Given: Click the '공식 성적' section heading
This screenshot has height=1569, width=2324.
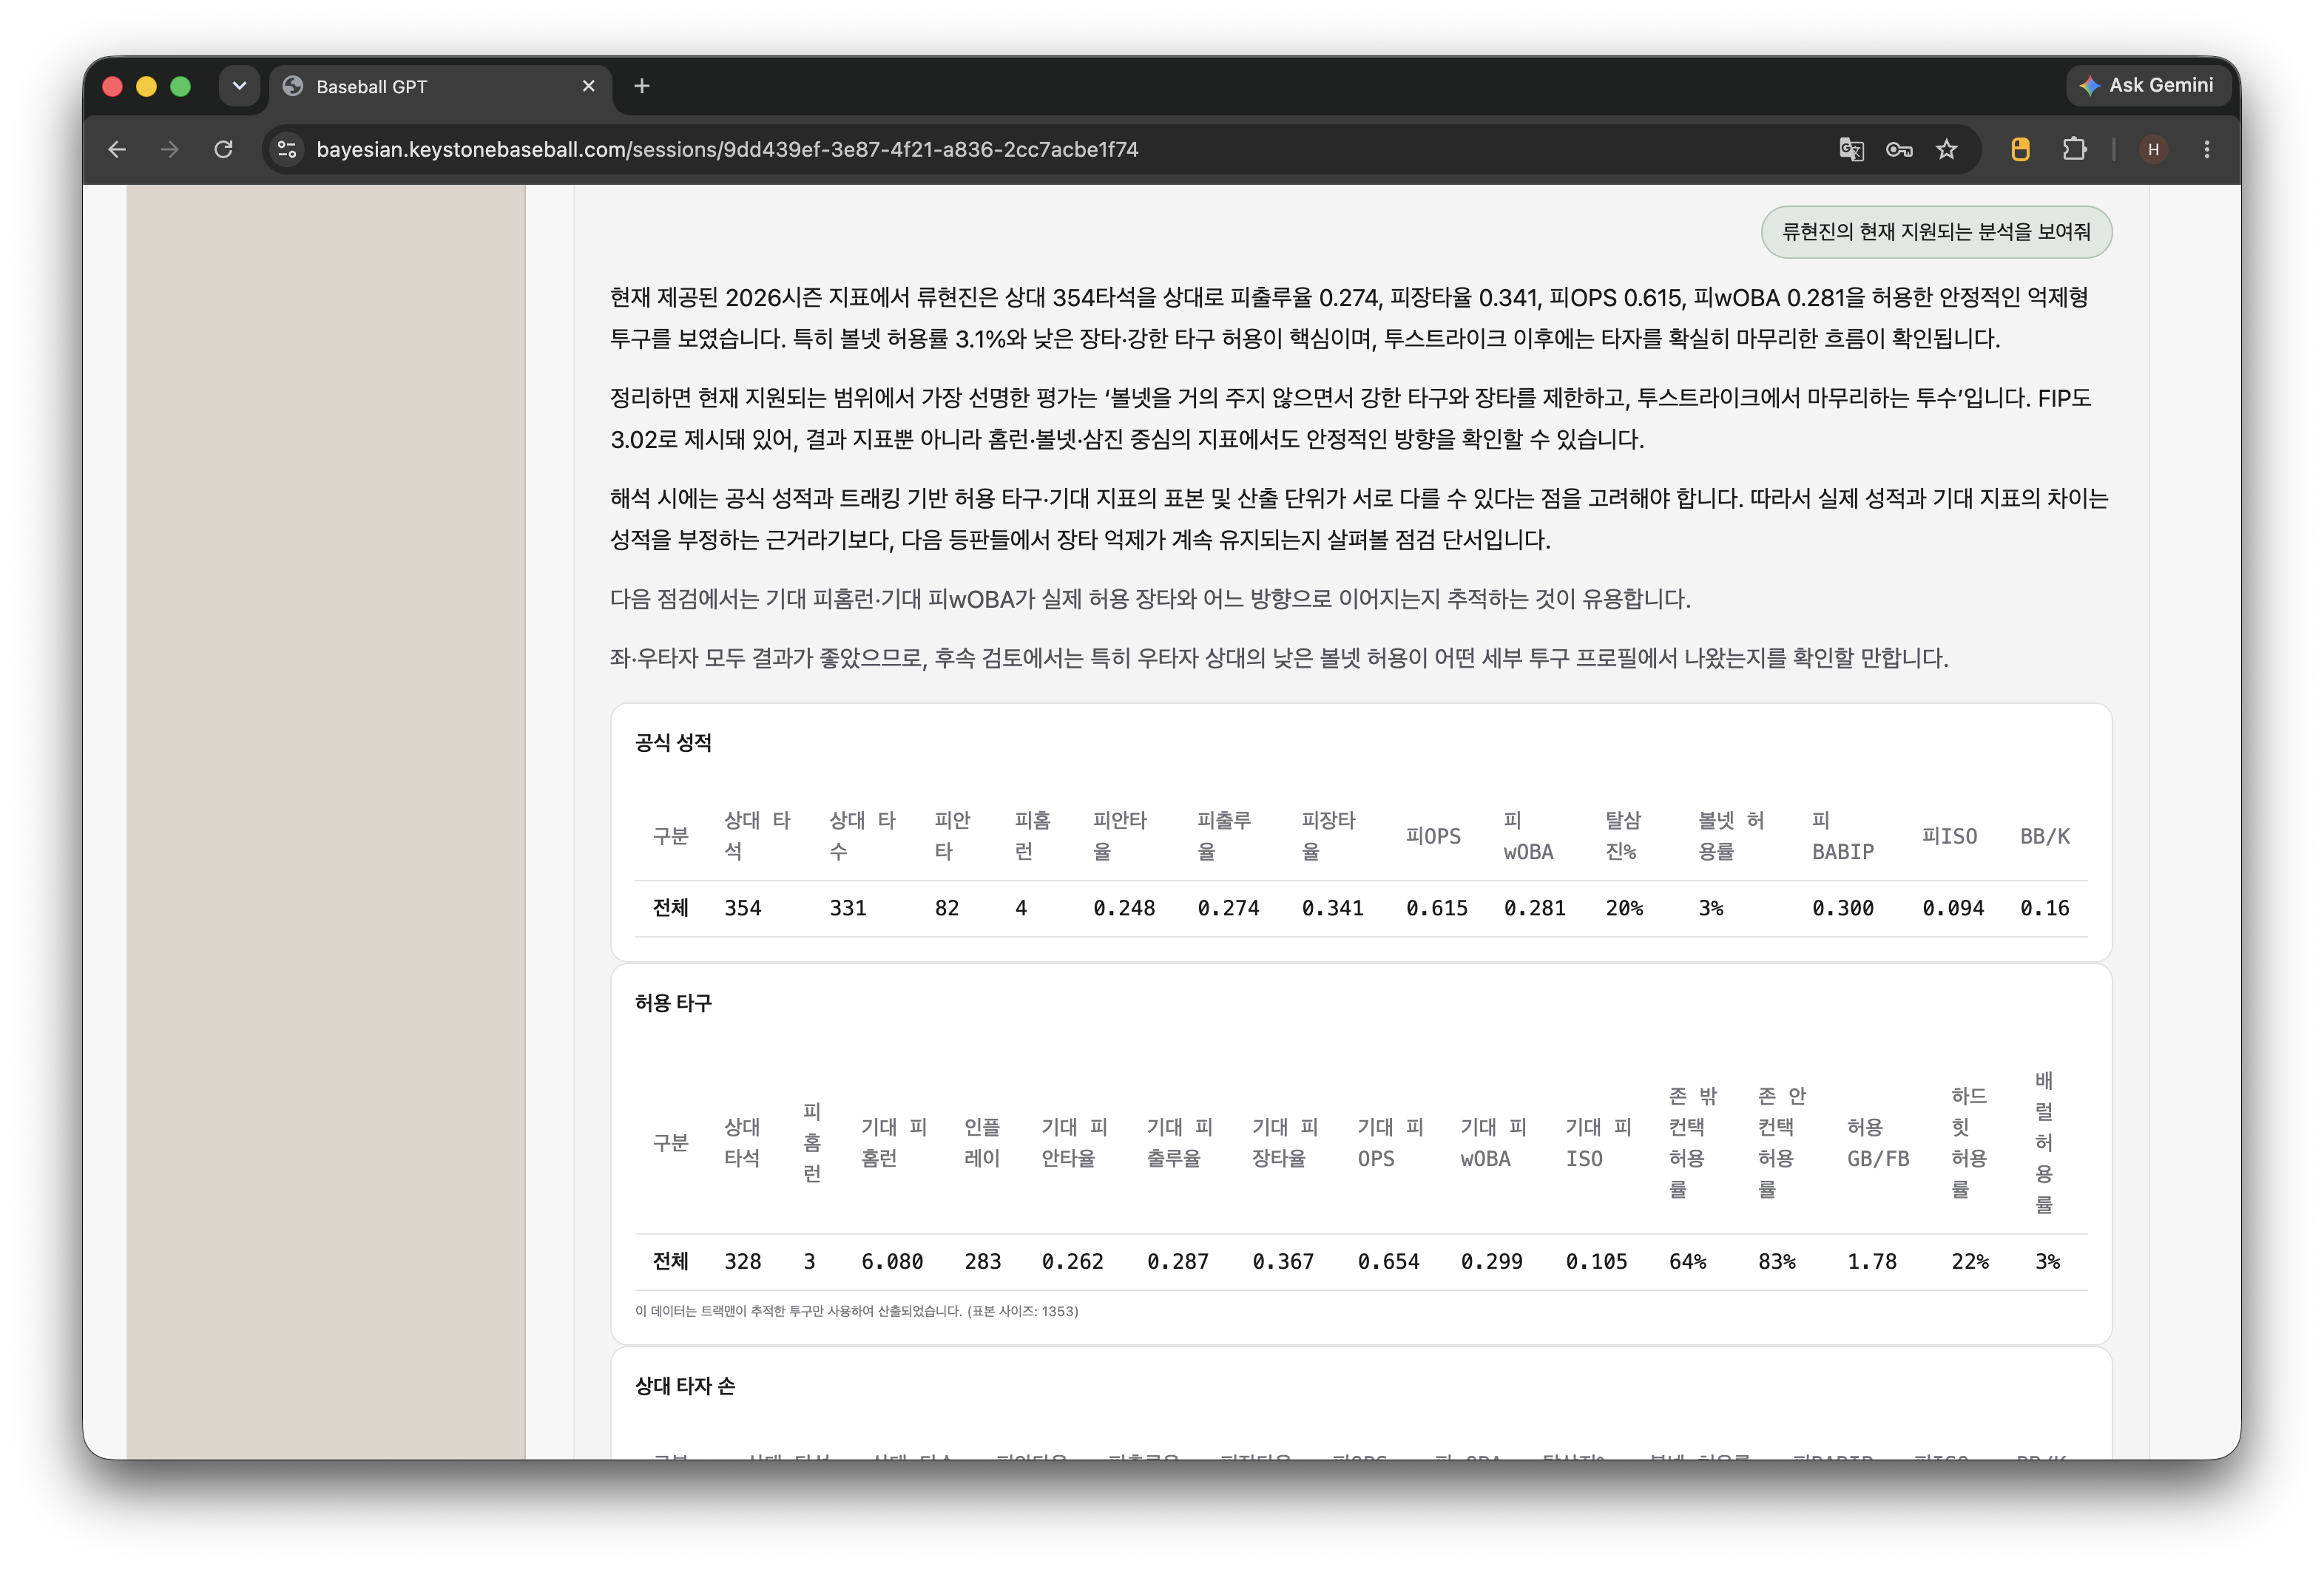Looking at the screenshot, I should (673, 742).
